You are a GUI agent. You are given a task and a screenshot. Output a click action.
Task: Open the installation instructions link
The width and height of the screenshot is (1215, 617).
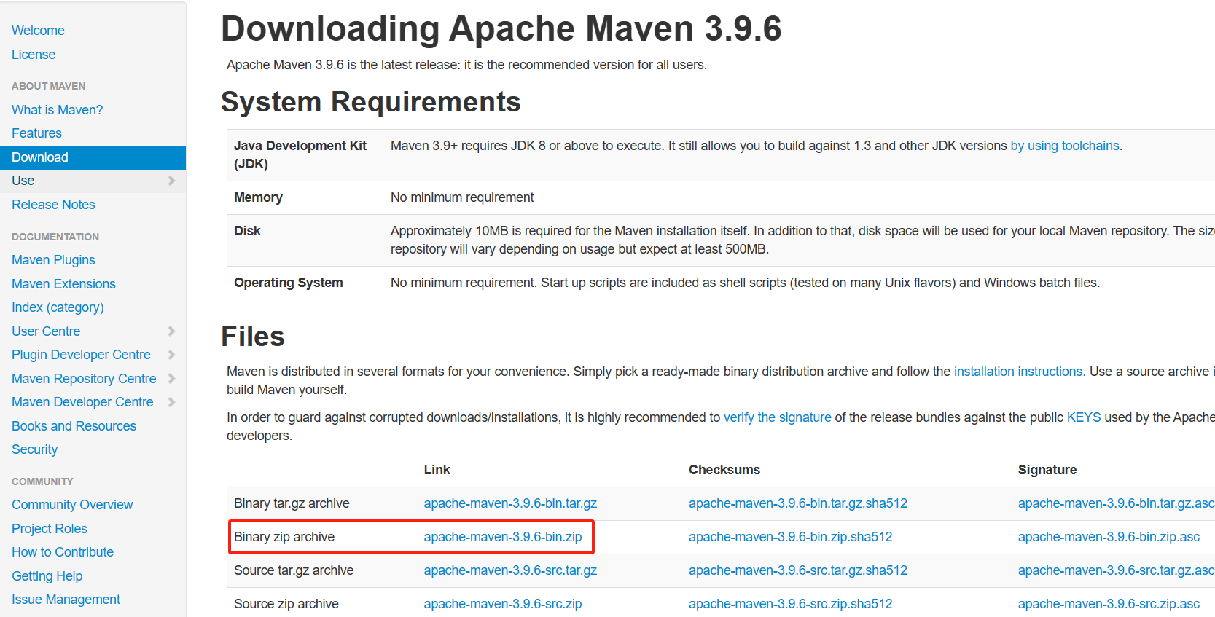point(1018,372)
